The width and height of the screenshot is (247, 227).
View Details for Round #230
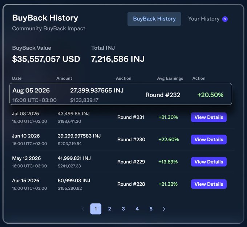[209, 140]
